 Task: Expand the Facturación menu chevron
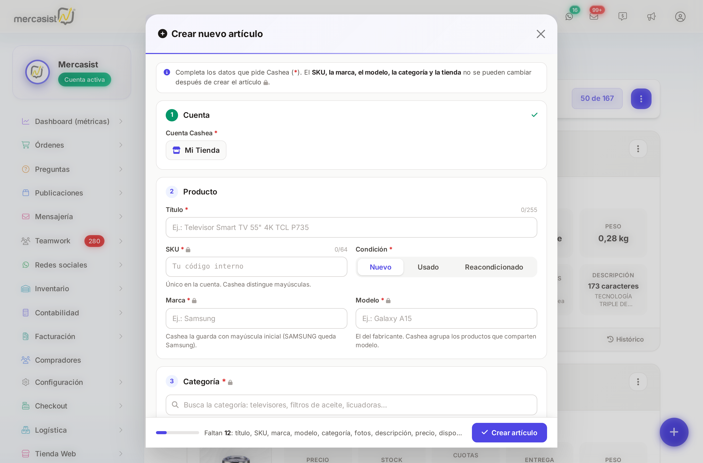pos(121,336)
